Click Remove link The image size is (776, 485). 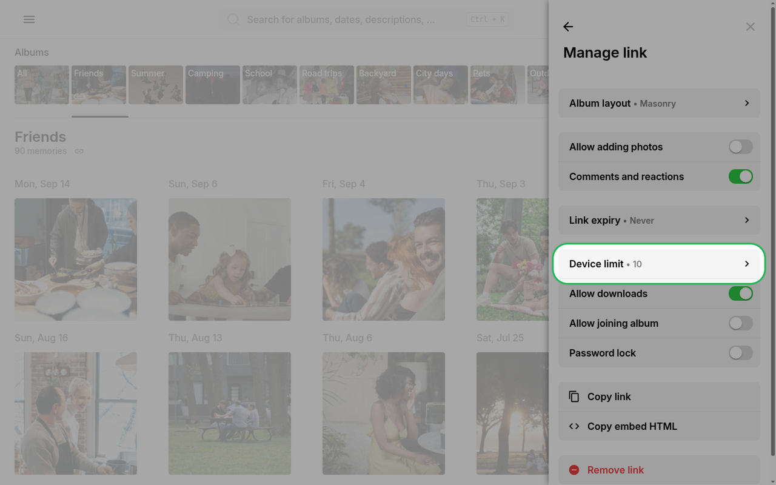[x=659, y=470]
